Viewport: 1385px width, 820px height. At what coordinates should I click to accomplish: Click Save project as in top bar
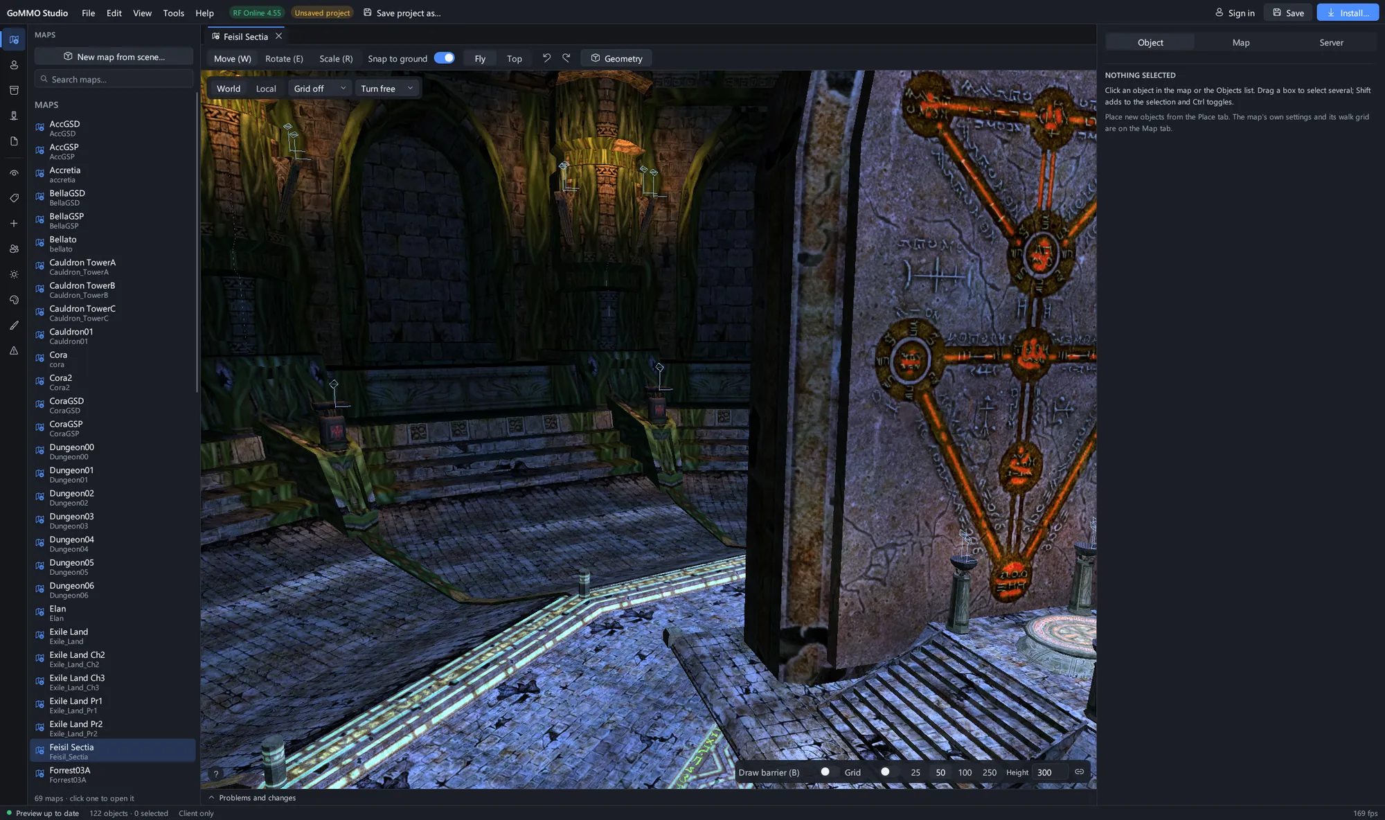click(402, 12)
